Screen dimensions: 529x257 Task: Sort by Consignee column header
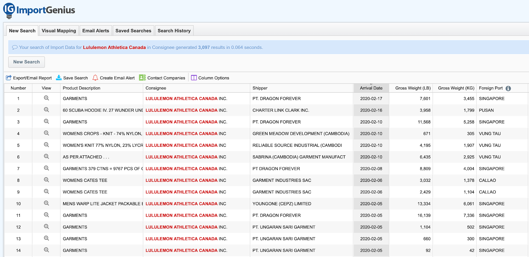(196, 88)
